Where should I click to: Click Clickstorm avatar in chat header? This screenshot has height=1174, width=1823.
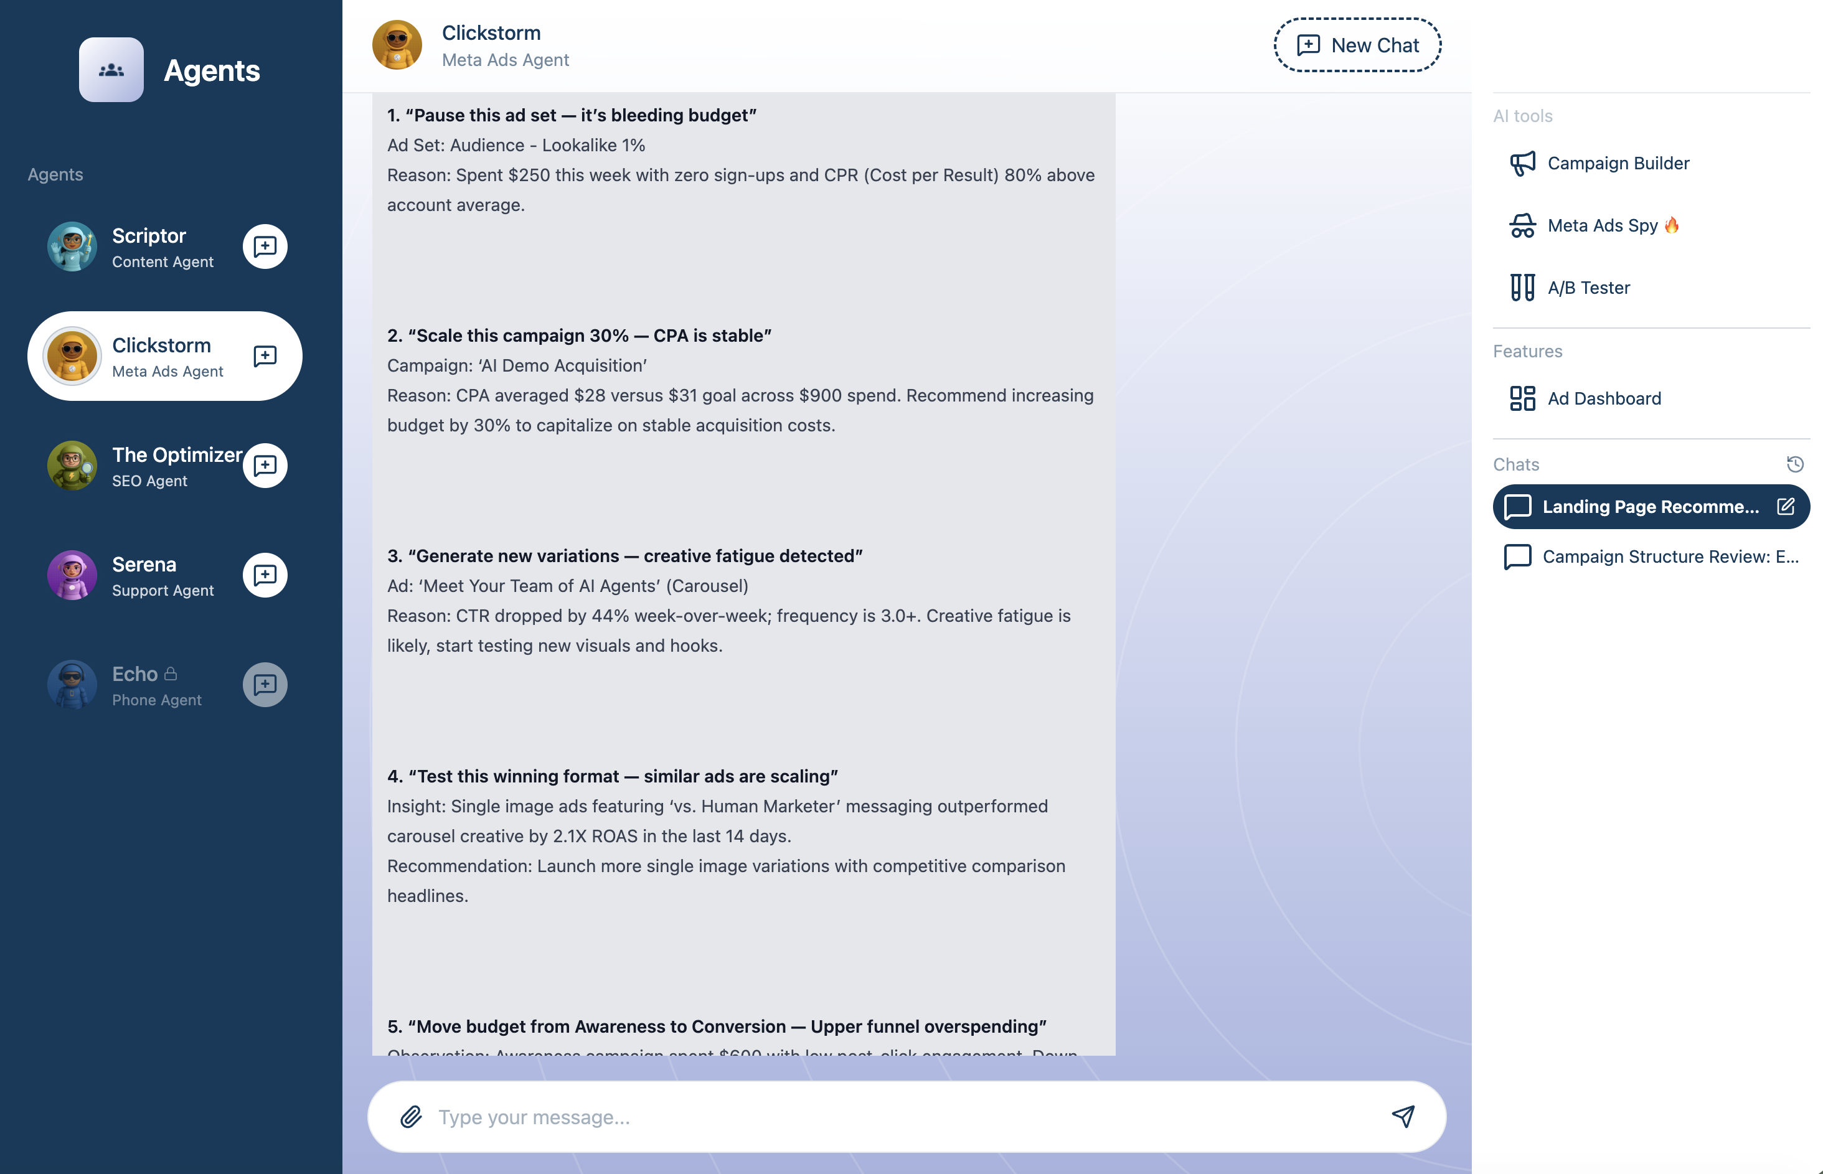tap(397, 45)
